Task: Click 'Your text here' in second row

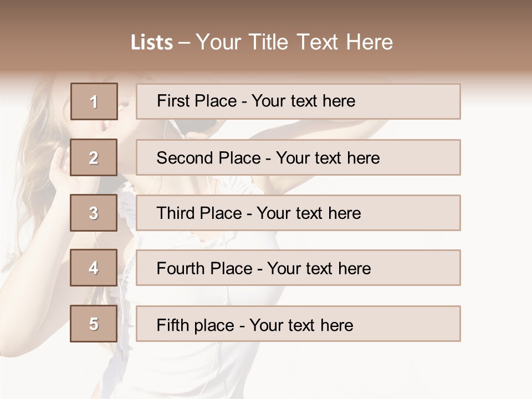Action: point(328,158)
